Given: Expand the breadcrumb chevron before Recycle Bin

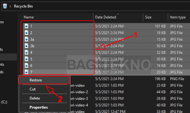Looking at the screenshot, I should click(x=10, y=6).
